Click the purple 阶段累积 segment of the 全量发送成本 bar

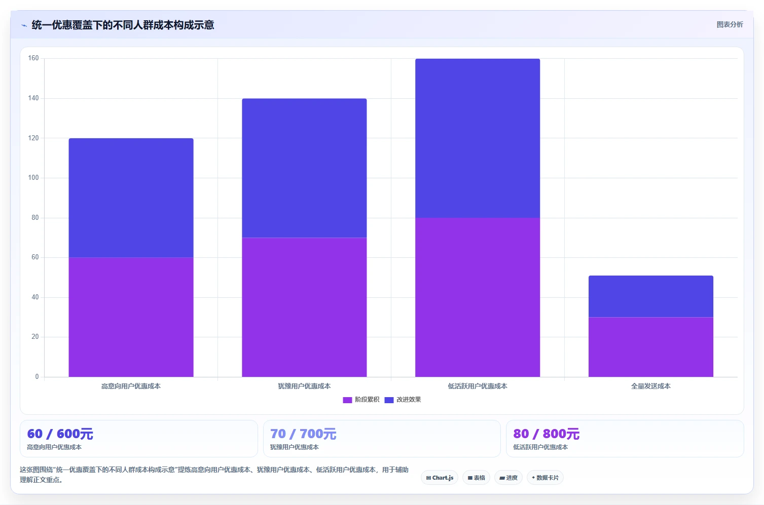pyautogui.click(x=651, y=347)
